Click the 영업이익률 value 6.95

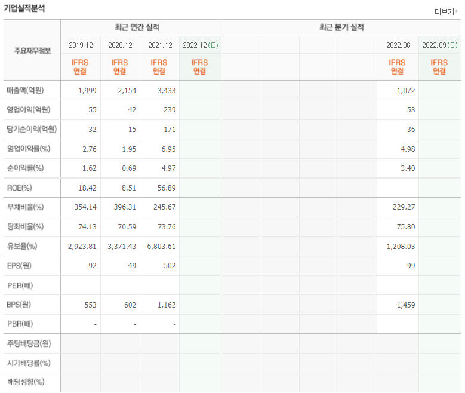point(168,149)
